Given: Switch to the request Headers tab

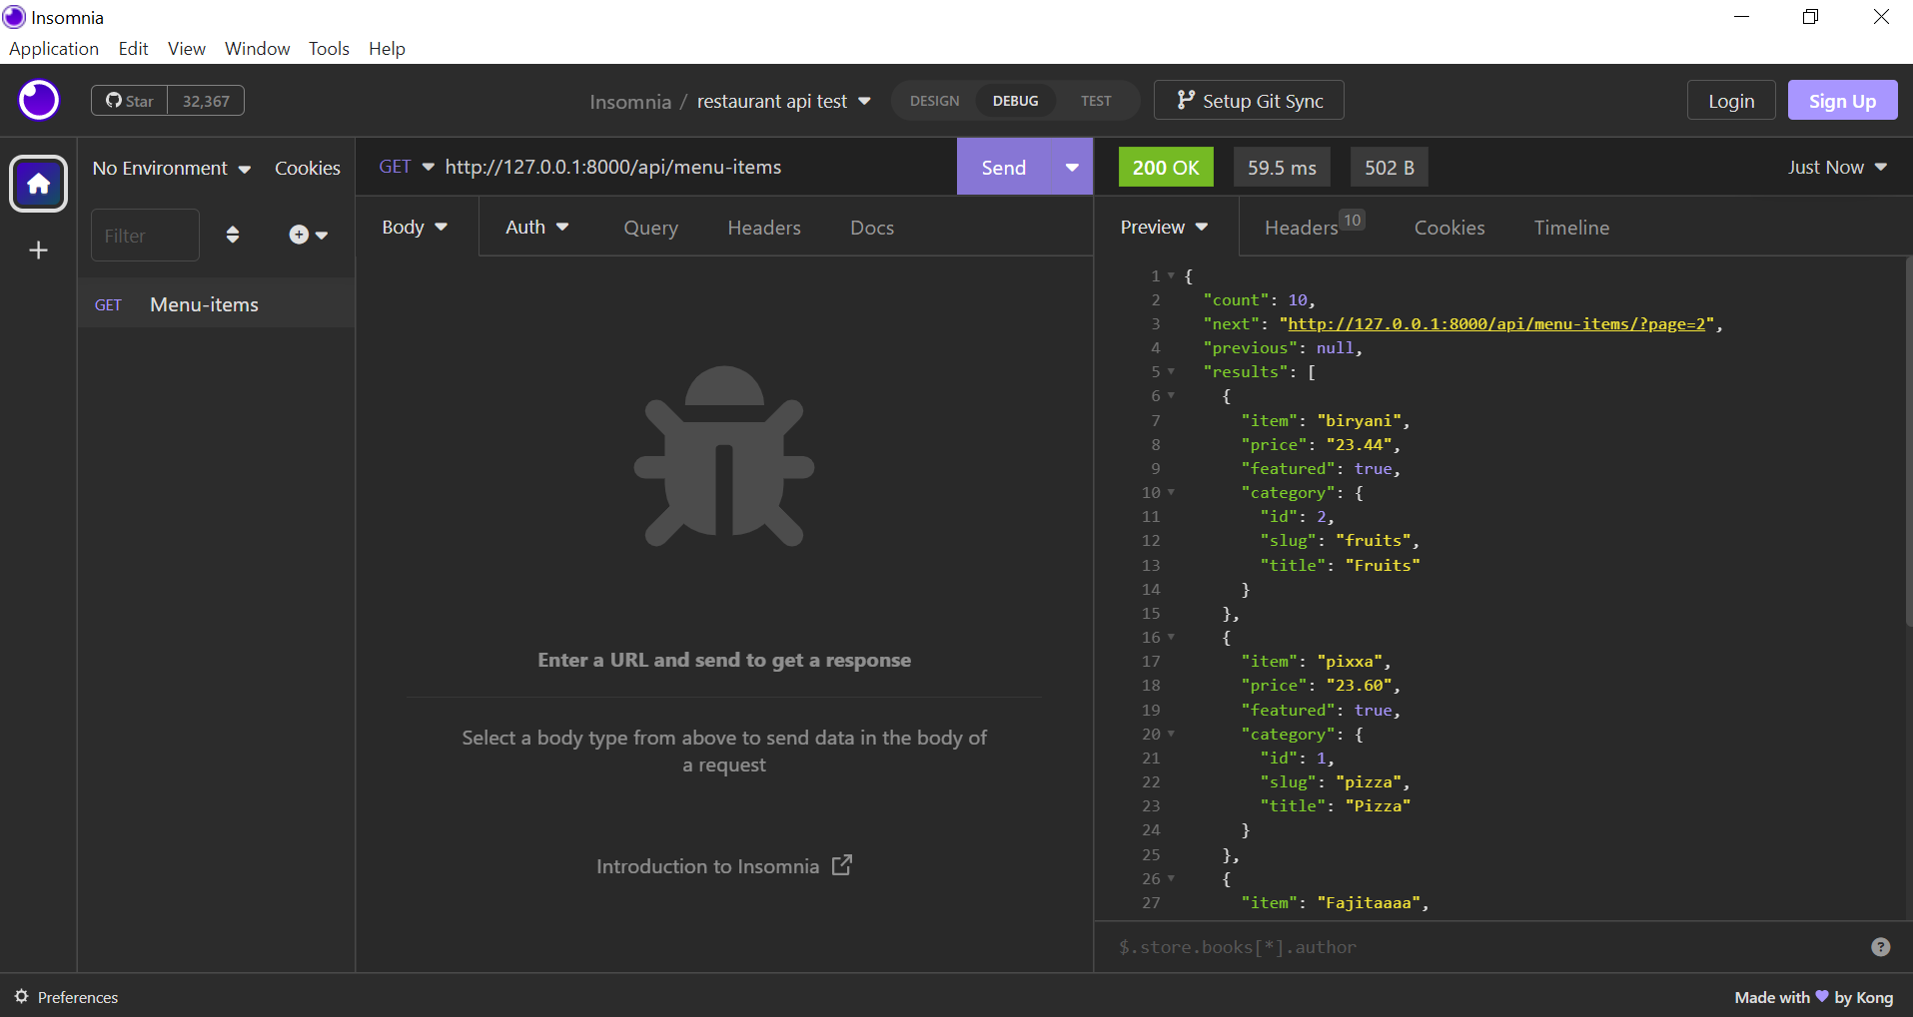Looking at the screenshot, I should coord(764,228).
